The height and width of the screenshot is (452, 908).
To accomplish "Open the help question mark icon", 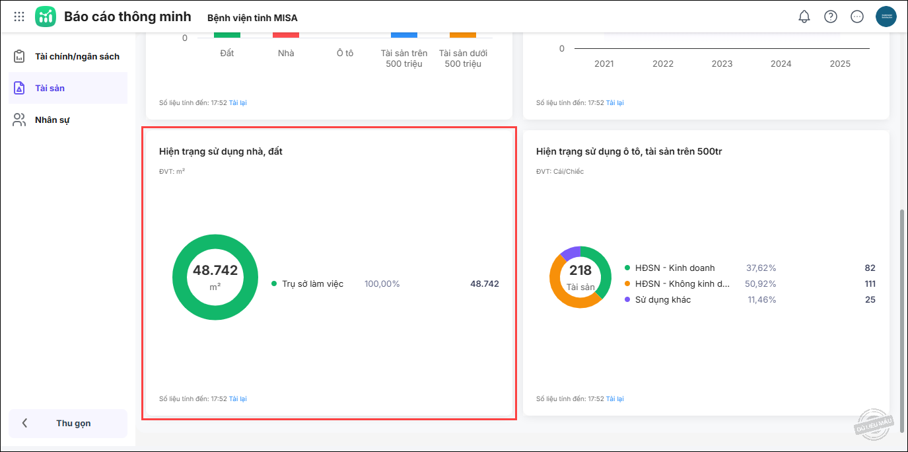I will click(x=830, y=17).
